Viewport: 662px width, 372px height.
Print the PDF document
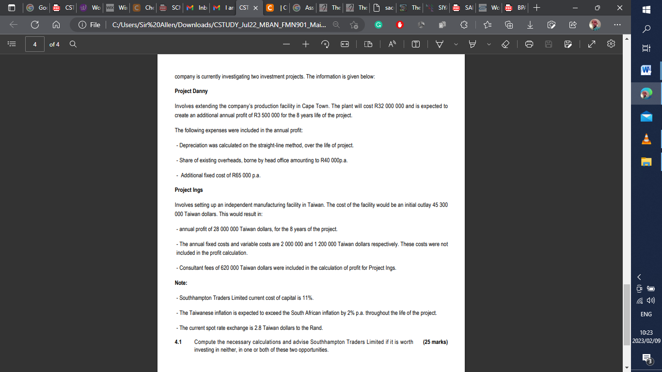click(529, 44)
